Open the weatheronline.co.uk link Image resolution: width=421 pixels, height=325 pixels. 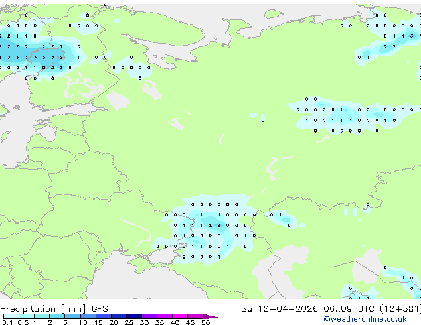tap(365, 319)
